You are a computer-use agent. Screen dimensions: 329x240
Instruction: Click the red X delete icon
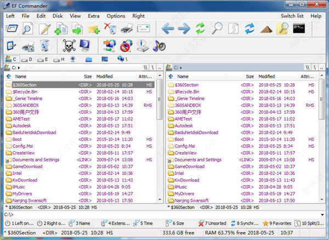click(x=109, y=28)
